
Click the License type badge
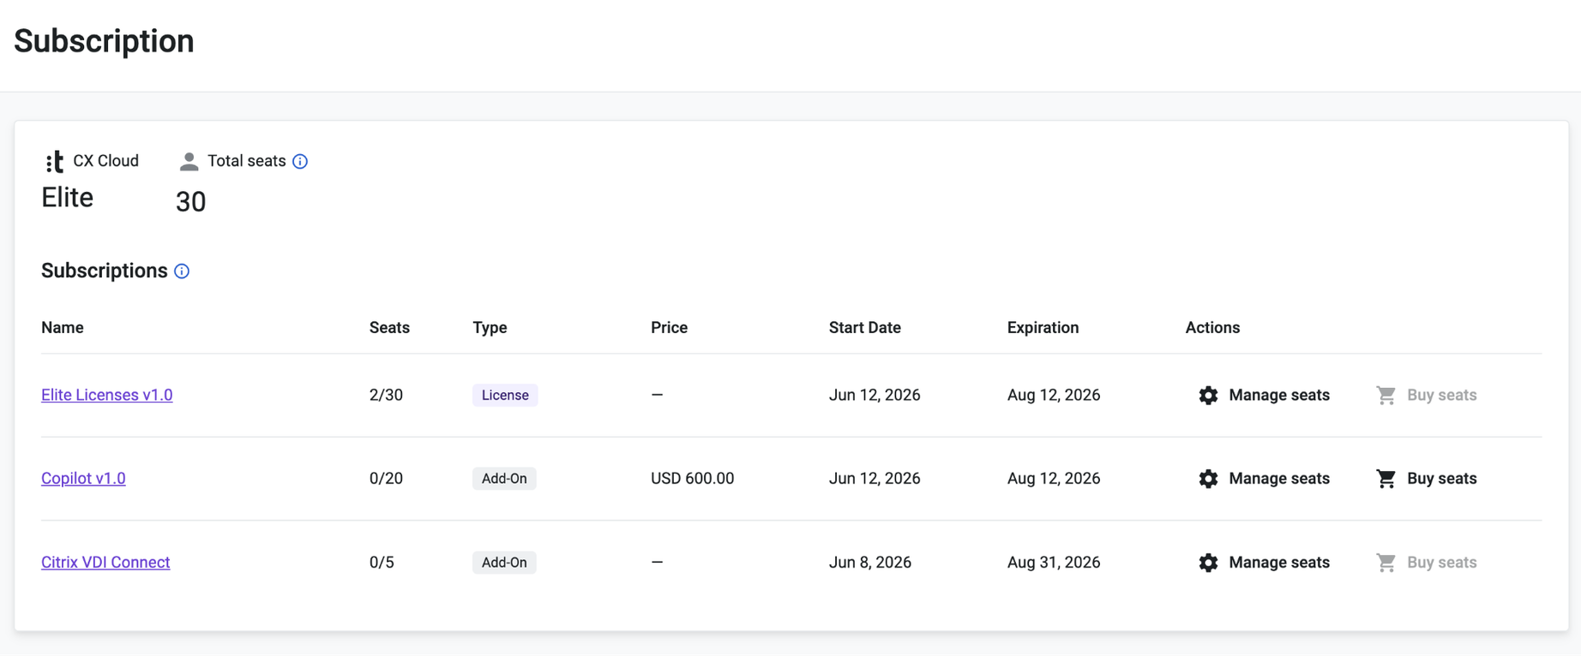505,395
